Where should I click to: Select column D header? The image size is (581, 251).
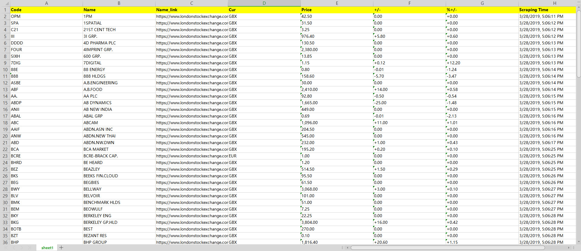(x=264, y=3)
